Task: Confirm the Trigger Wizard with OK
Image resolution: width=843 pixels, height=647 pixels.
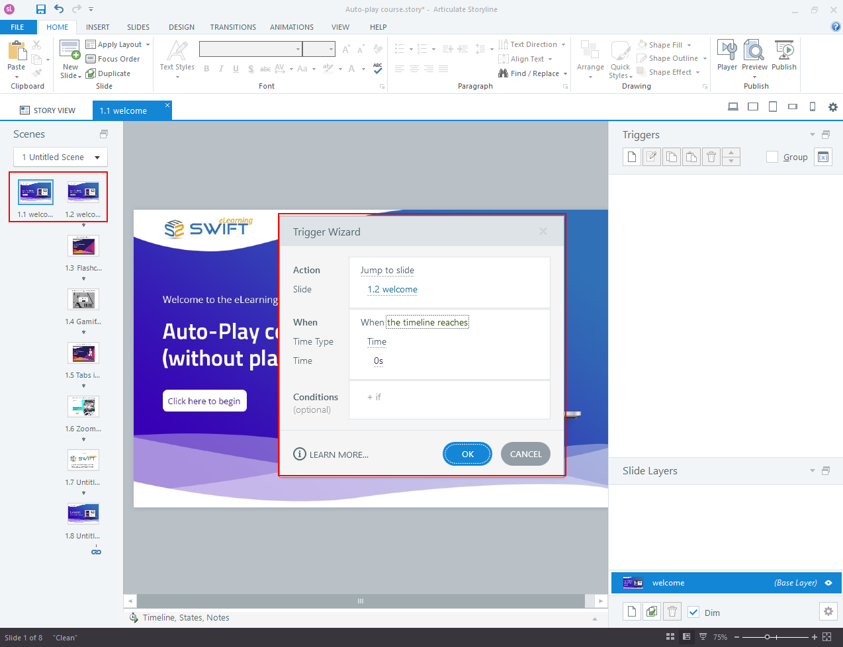Action: [467, 454]
